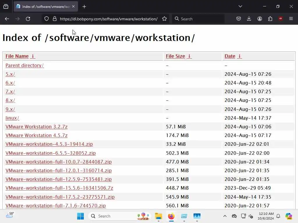Open the clock showing 12:10 AM
Screen dimensions: 298x223
266,216
